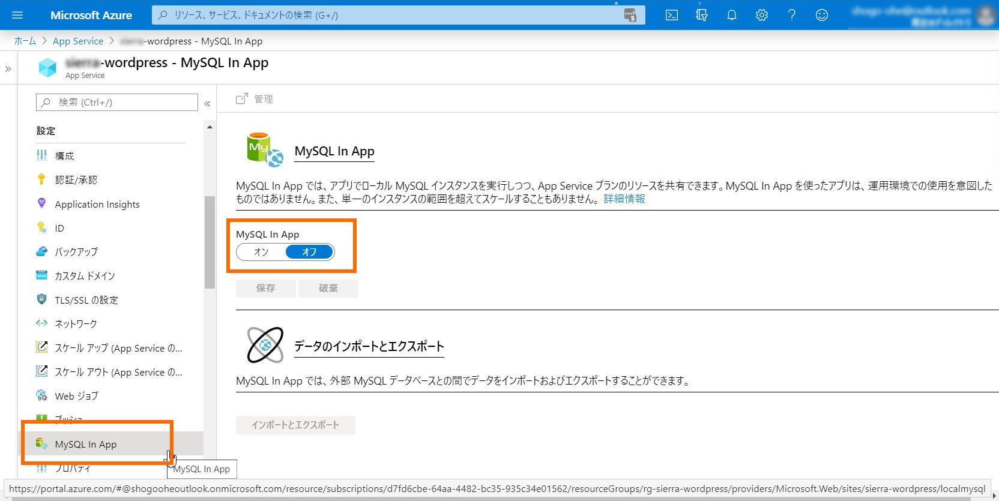Screen dimensions: 999x501
Task: Click the 破棄 button
Action: 328,288
